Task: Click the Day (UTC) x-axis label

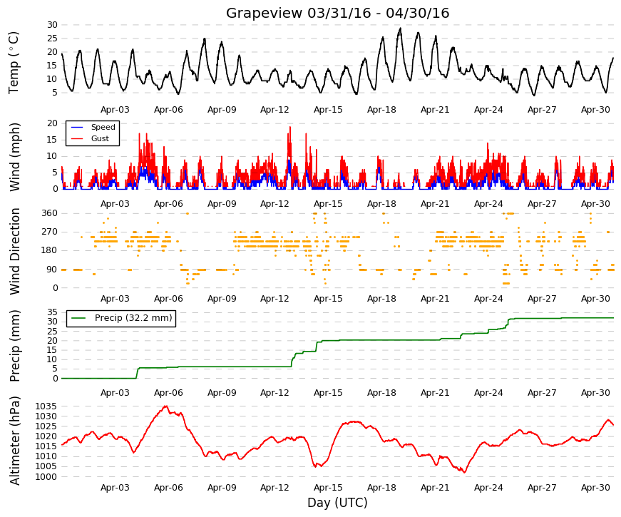Action: (337, 503)
